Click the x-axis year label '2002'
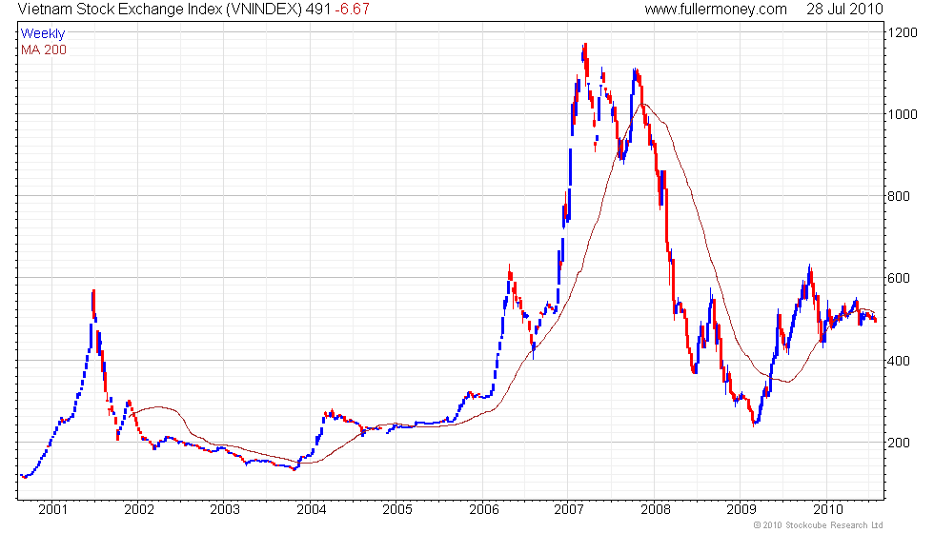Viewport: 934px width, 533px height. (x=139, y=509)
